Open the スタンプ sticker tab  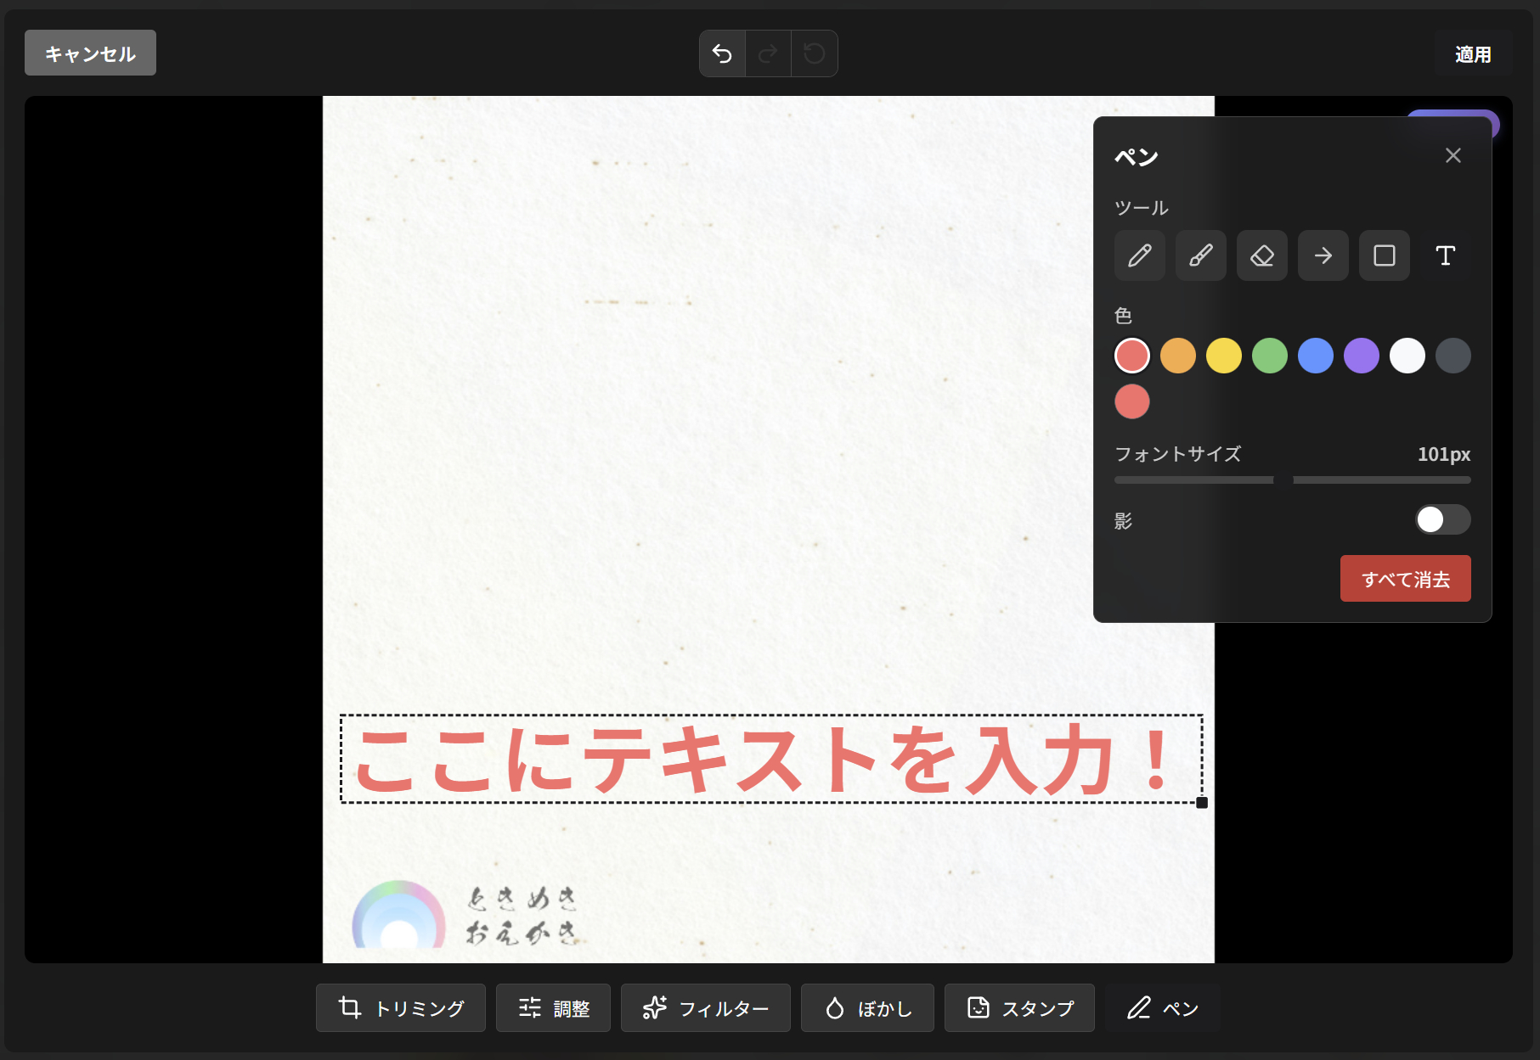[x=1019, y=1008]
